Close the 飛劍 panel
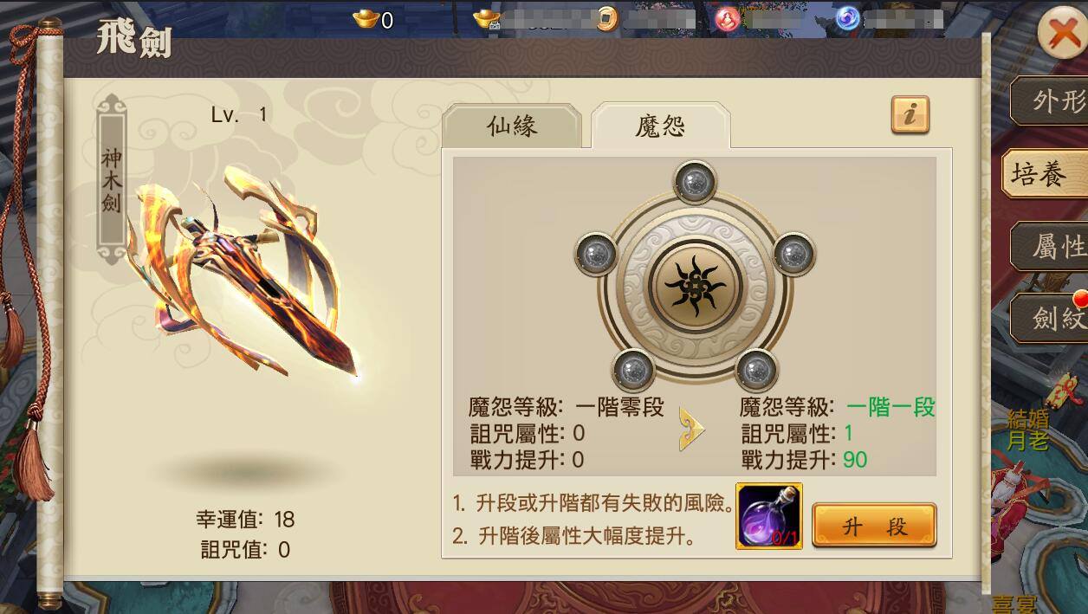 1062,34
